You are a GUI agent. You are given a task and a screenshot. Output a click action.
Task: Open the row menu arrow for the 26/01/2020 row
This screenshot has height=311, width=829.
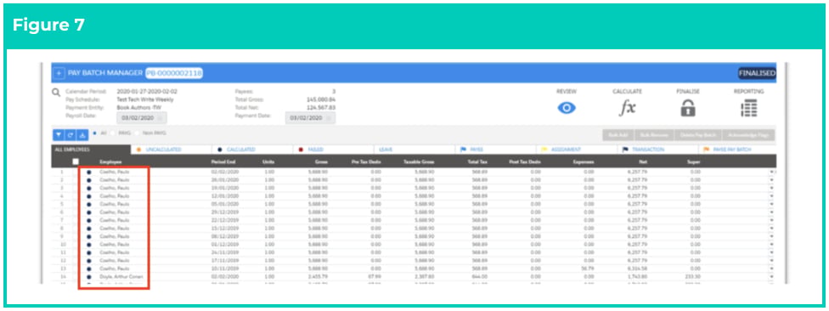click(x=771, y=180)
